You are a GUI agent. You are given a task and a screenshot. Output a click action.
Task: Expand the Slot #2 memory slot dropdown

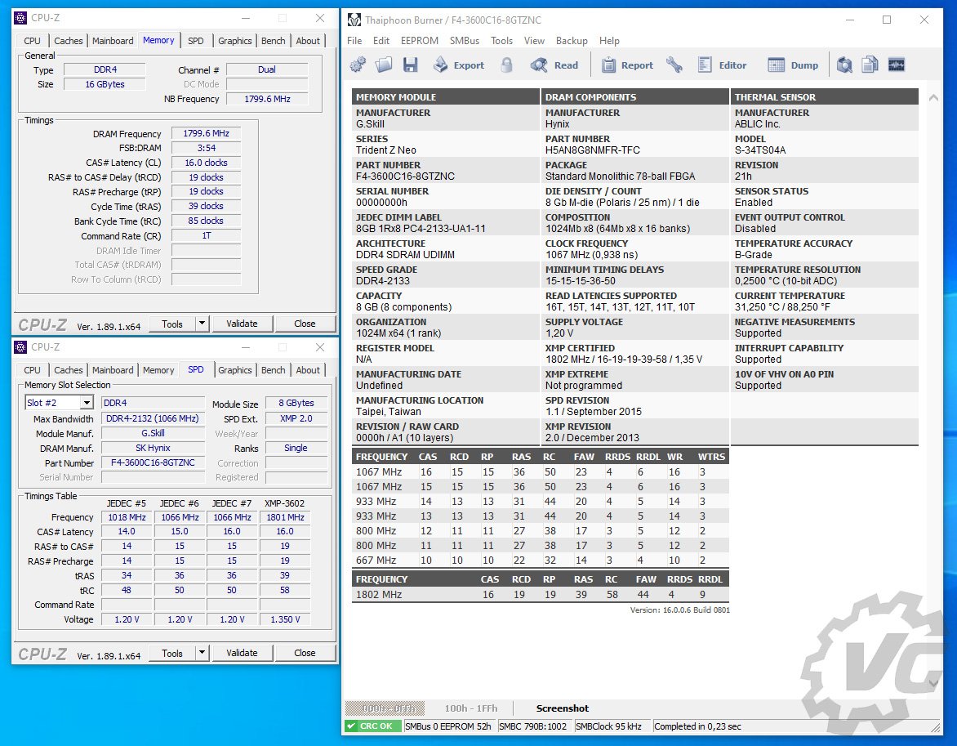[86, 403]
